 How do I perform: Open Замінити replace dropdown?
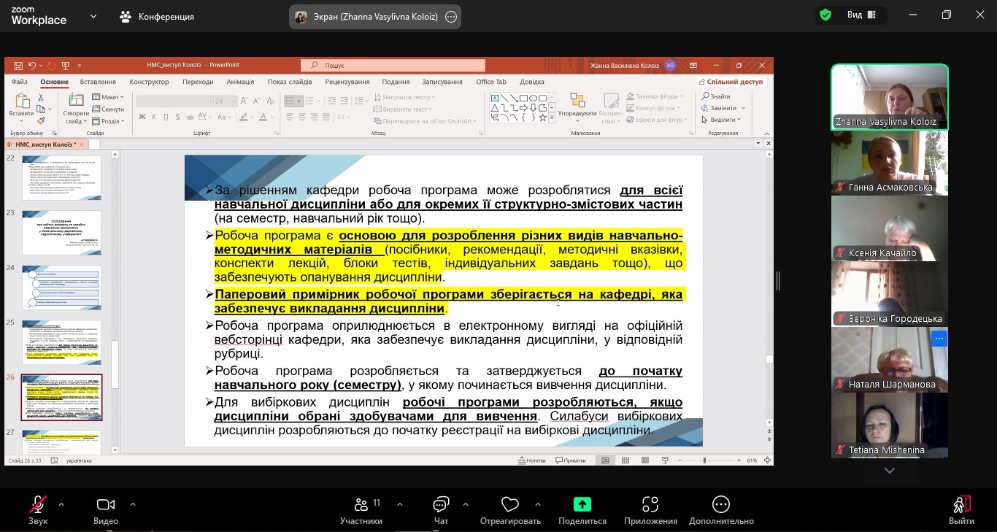[x=721, y=108]
